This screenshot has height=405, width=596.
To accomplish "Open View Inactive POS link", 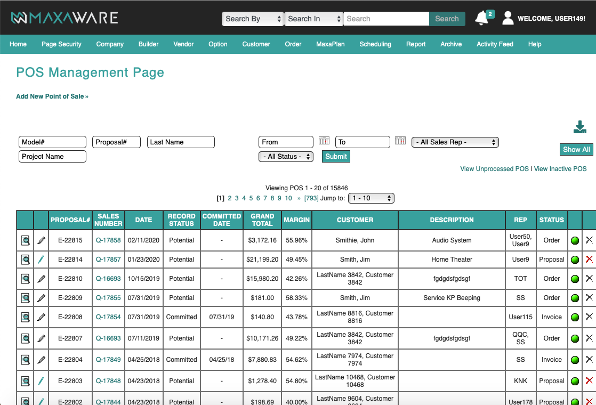I will pos(560,169).
